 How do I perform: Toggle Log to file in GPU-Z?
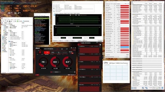click(106, 55)
